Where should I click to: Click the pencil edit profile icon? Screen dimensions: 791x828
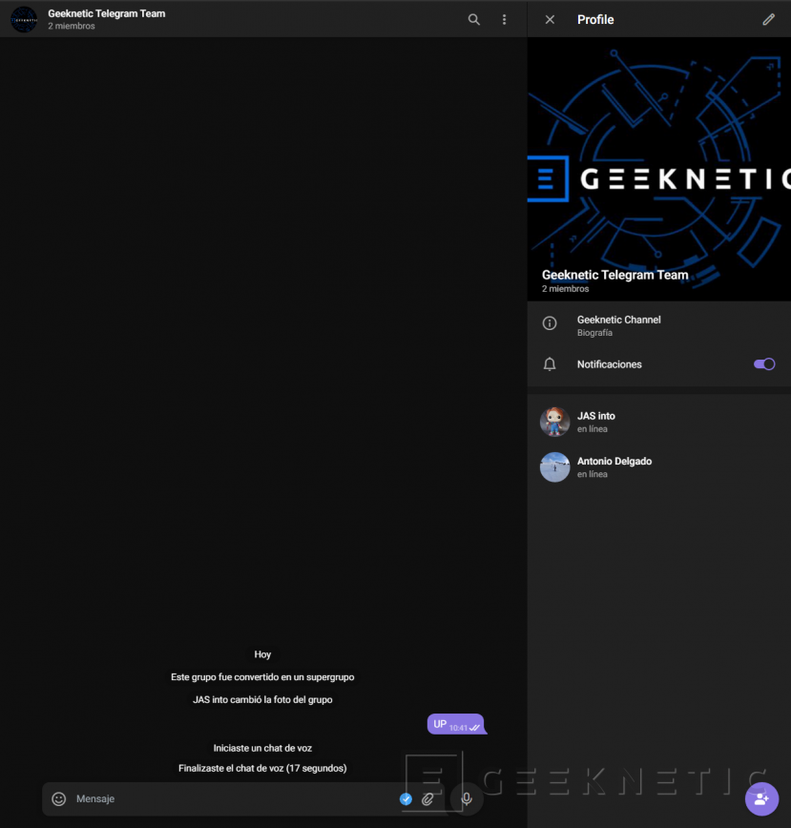point(768,19)
